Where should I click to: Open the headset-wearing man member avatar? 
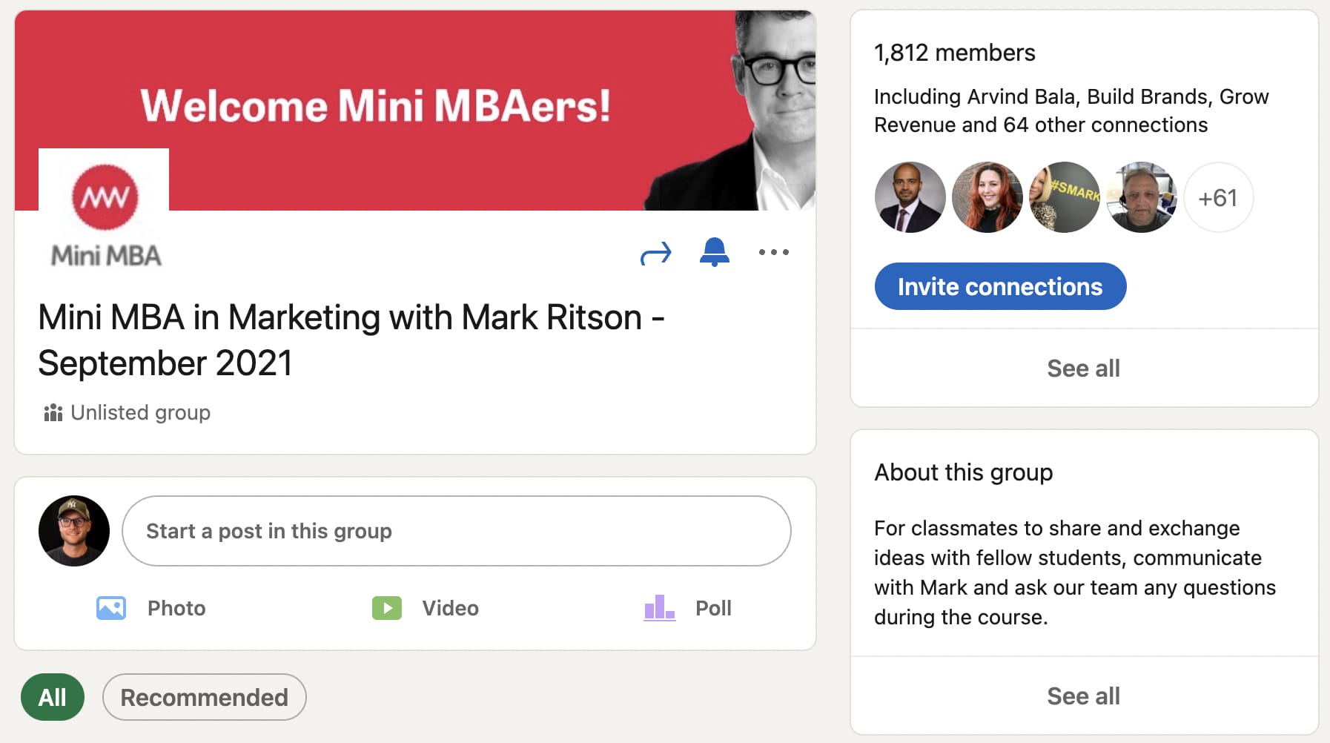coord(1142,197)
